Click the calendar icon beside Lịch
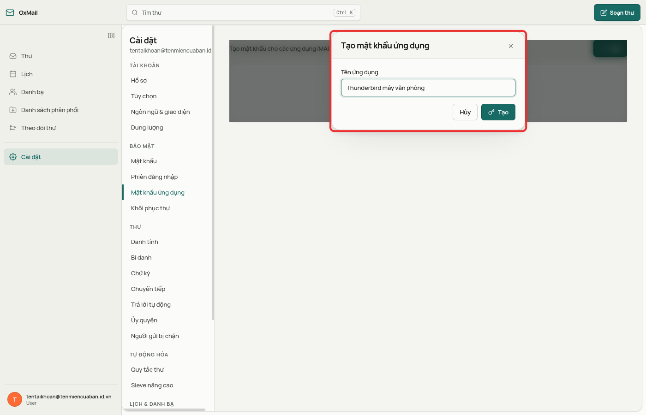Viewport: 646px width, 415px height. (x=13, y=74)
